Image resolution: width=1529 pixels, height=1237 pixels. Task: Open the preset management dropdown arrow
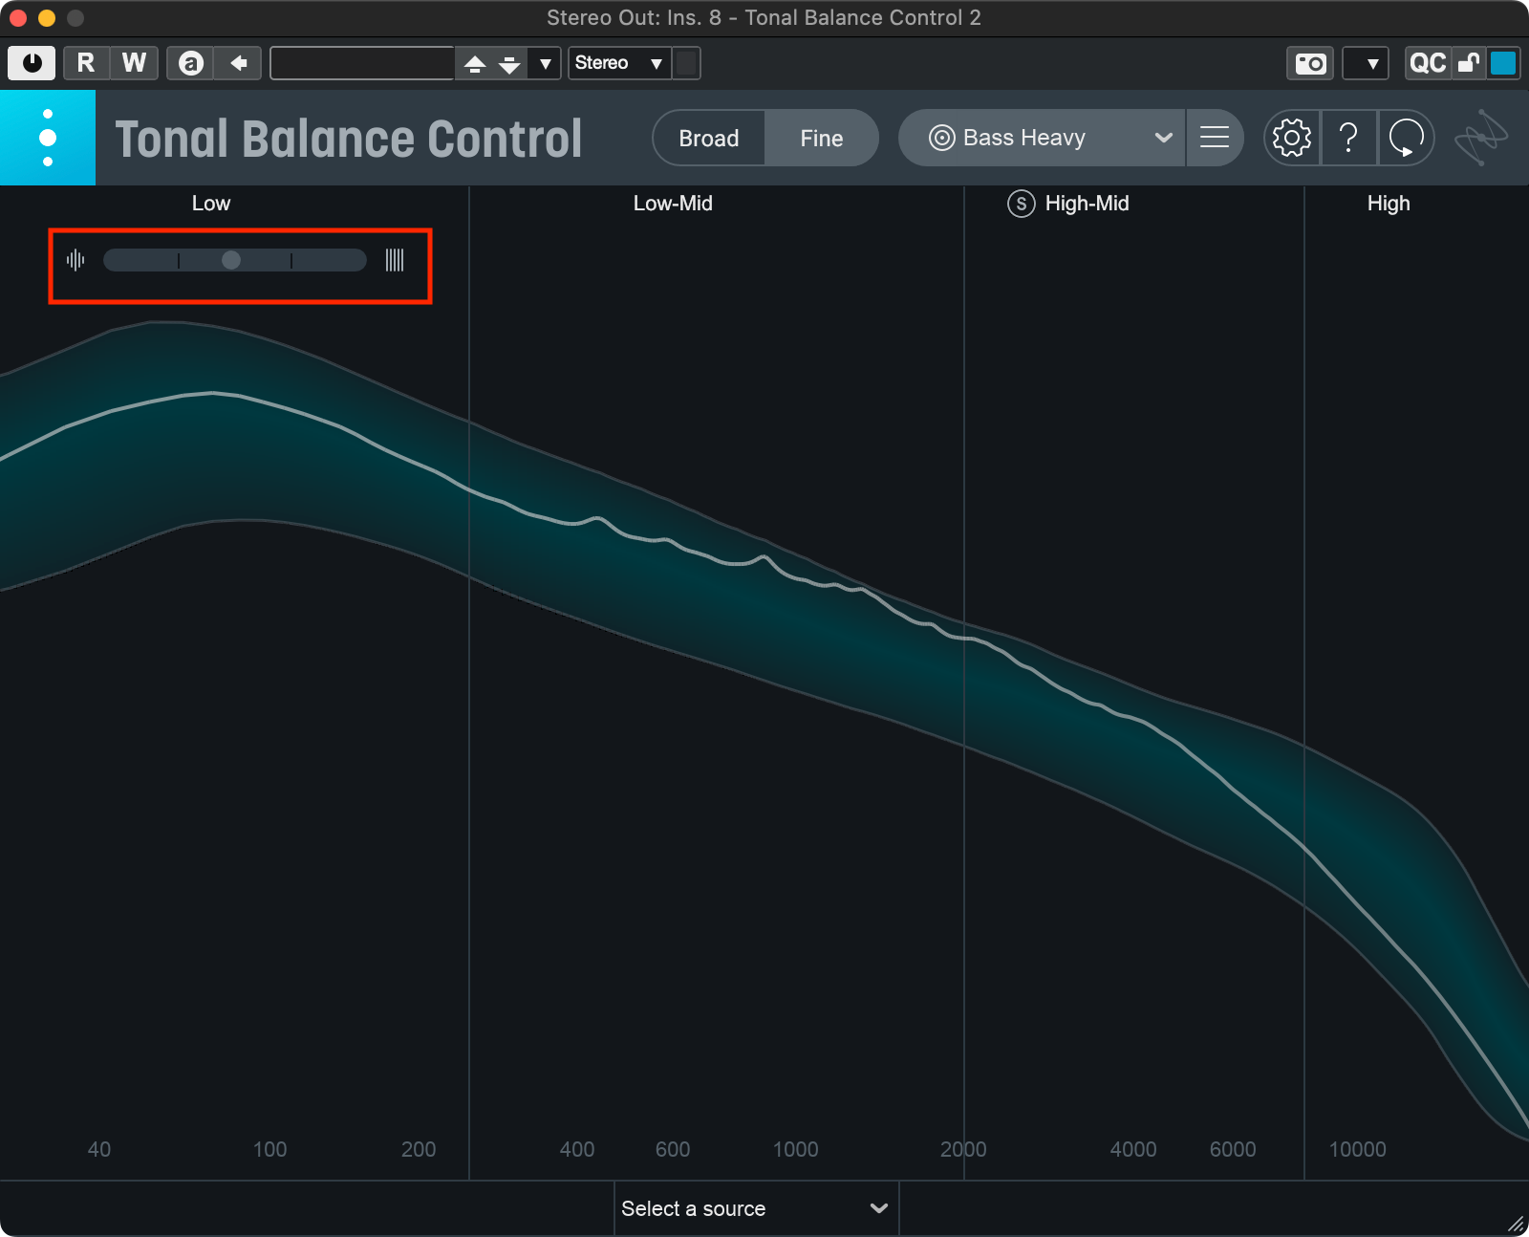click(x=545, y=63)
